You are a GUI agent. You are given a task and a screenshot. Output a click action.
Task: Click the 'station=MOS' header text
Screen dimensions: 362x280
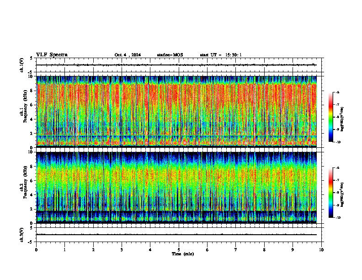click(170, 55)
